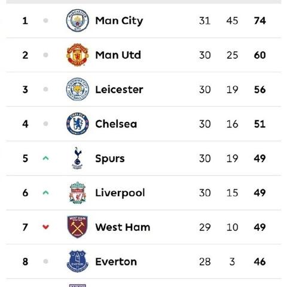The width and height of the screenshot is (287, 287).
Task: Click the Everton club badge
Action: 78,261
